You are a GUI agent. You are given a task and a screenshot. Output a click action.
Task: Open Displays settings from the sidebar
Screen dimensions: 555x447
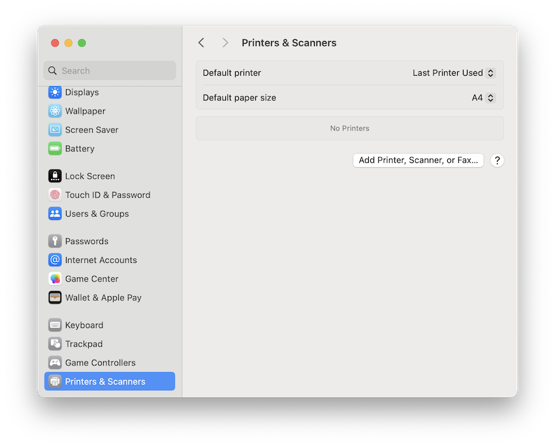tap(81, 92)
